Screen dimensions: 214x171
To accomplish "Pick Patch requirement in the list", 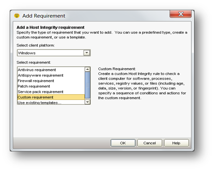I will pos(51,86).
